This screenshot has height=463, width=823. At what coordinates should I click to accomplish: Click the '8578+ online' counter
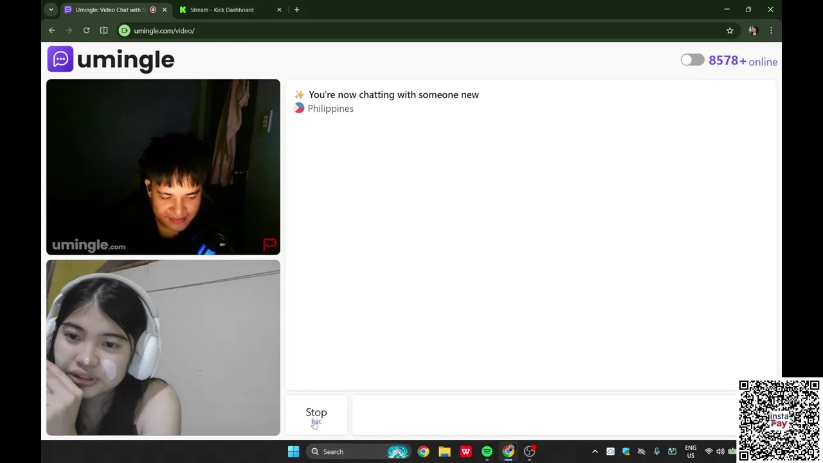[743, 60]
